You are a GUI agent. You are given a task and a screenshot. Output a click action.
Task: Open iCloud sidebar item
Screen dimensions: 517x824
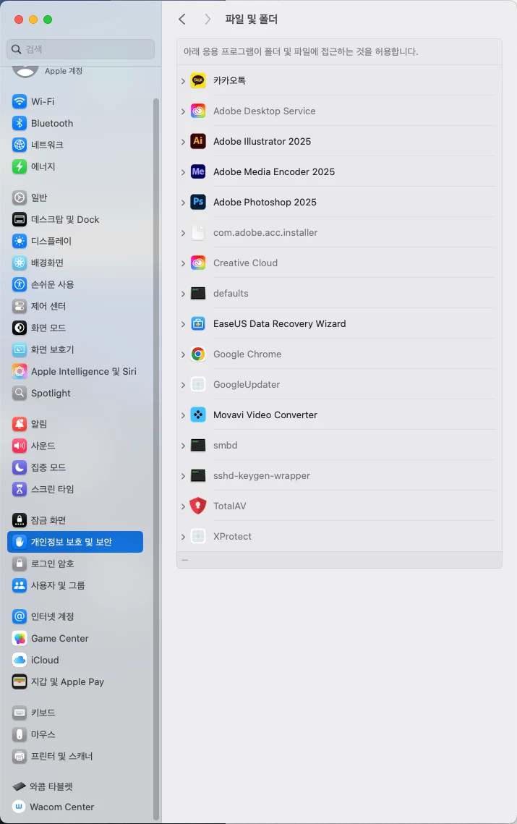click(75, 660)
